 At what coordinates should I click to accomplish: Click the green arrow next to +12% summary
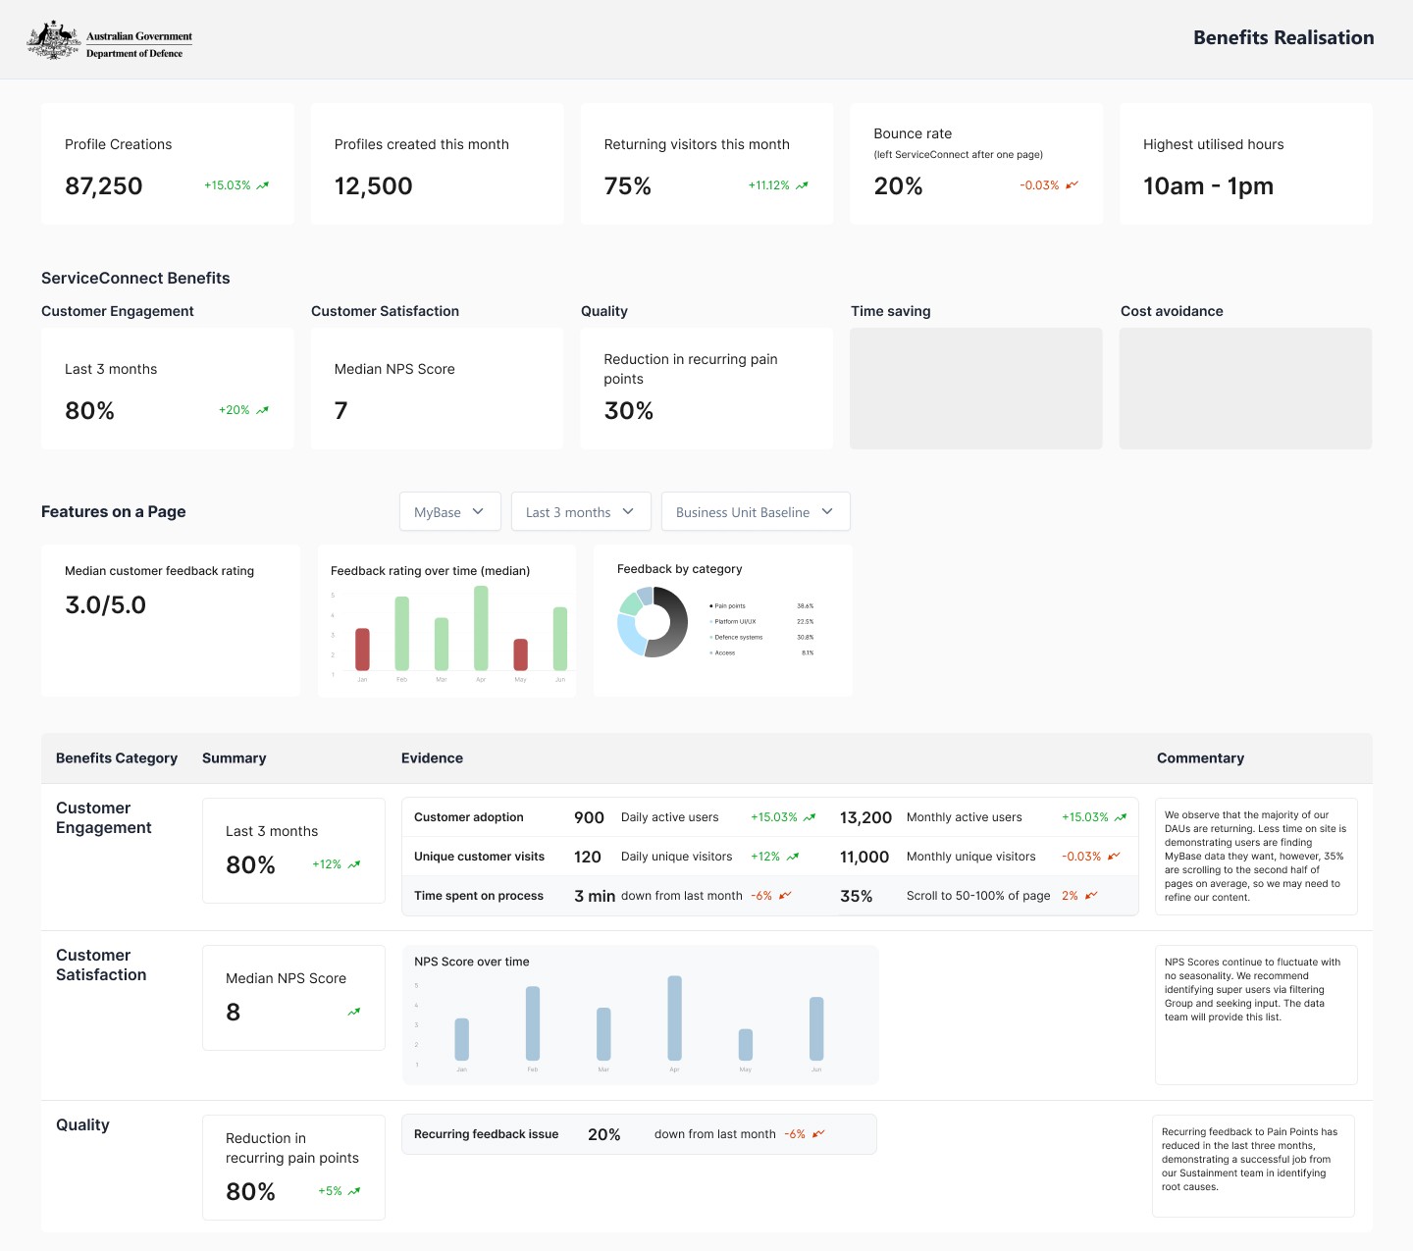pos(354,864)
